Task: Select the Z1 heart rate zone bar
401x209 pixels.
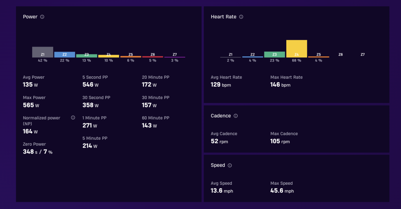Action: 231,57
